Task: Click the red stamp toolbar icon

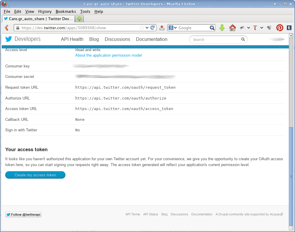Action: pyautogui.click(x=162, y=28)
